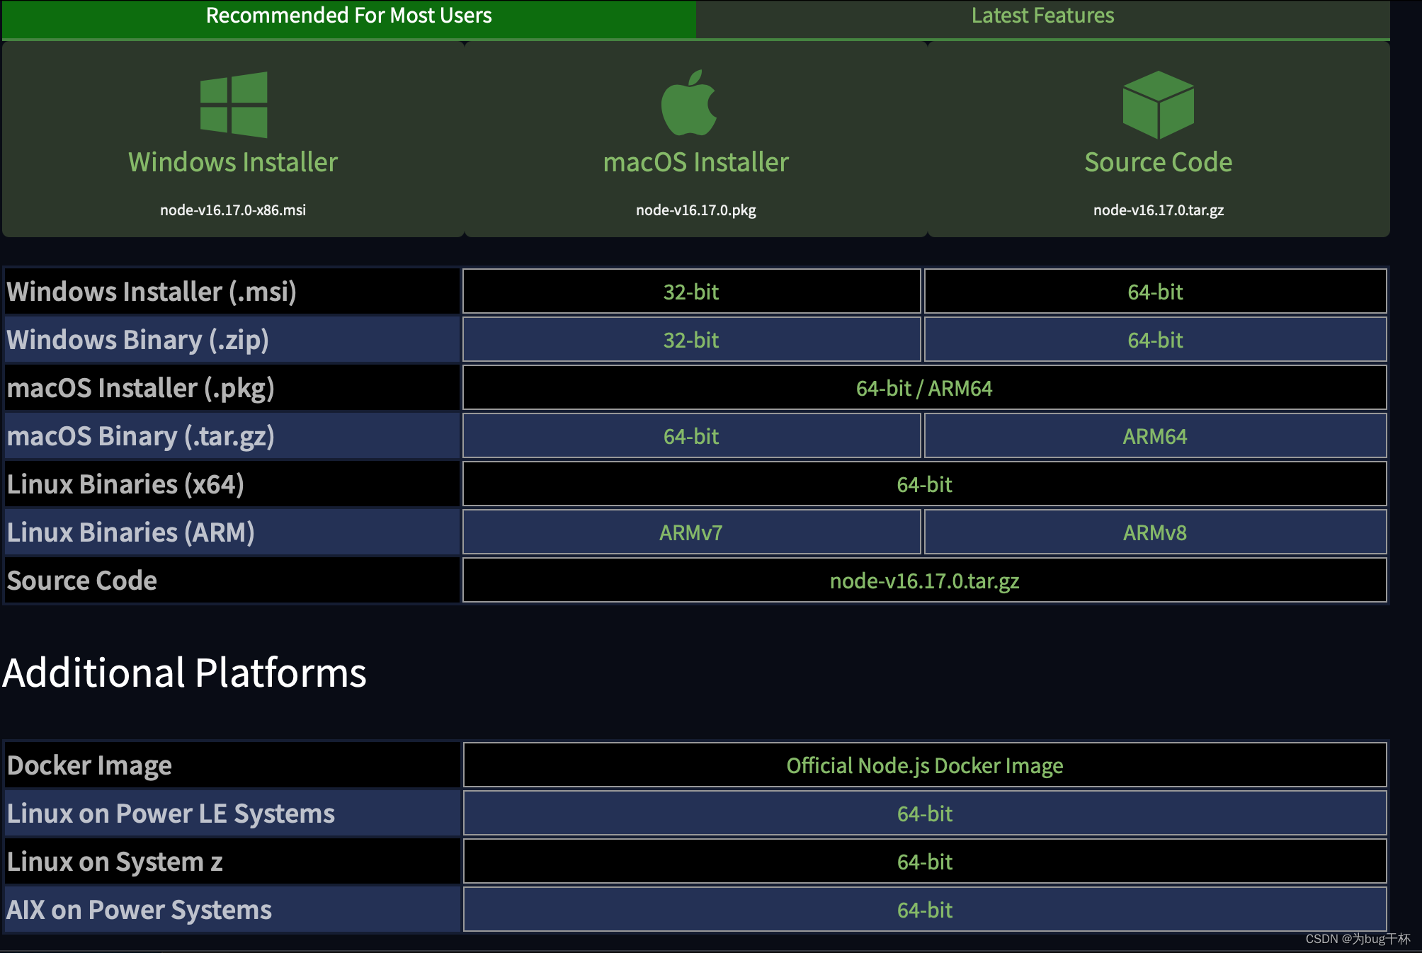Click 64-bit link for Windows Installer (.msi)
This screenshot has height=953, width=1422.
tap(1155, 292)
